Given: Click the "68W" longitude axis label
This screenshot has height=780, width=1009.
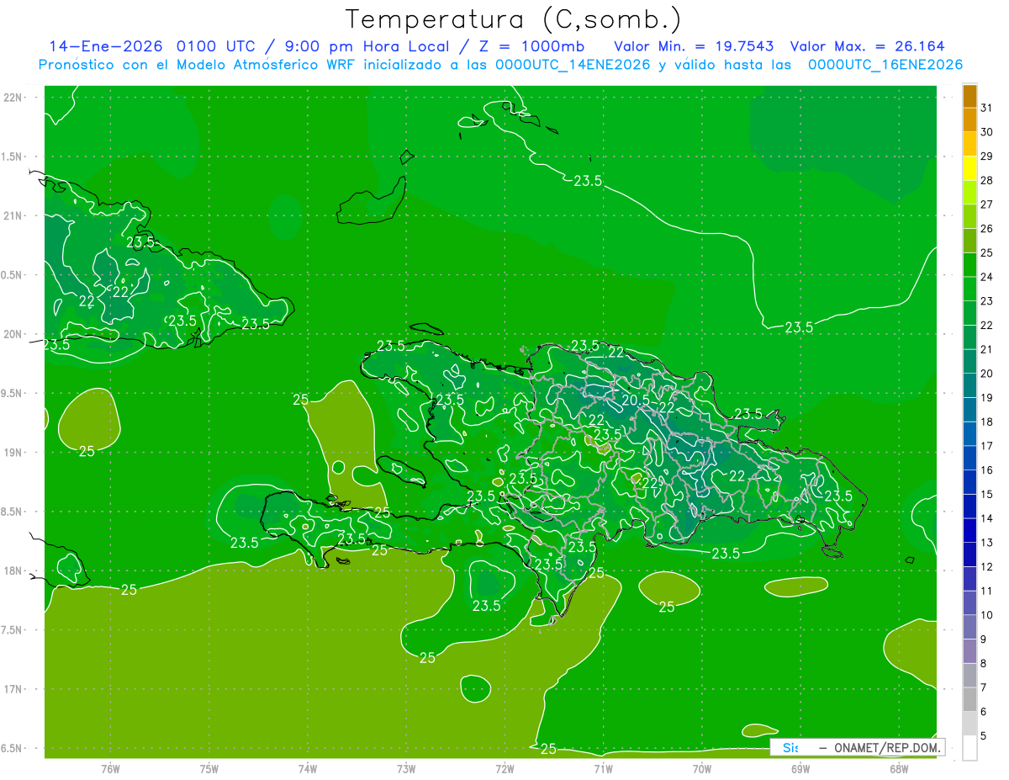Looking at the screenshot, I should [x=899, y=769].
